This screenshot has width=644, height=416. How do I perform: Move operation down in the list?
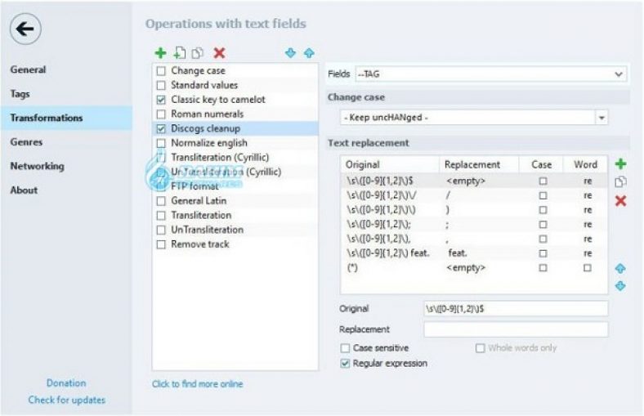290,53
